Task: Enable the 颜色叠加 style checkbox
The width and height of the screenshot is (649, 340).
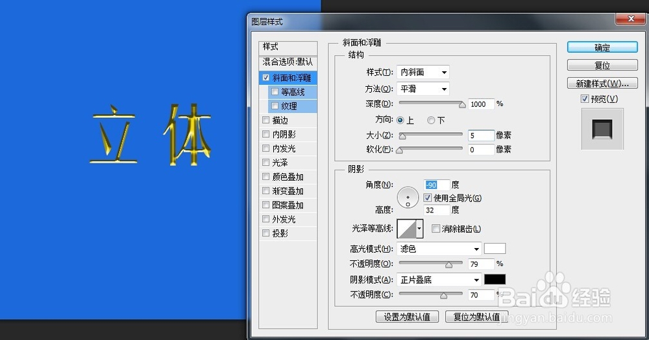Action: click(265, 177)
